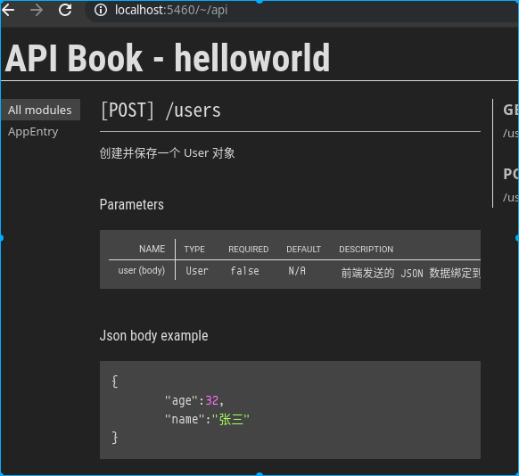Click the NAME column header
The image size is (519, 476).
coord(152,249)
